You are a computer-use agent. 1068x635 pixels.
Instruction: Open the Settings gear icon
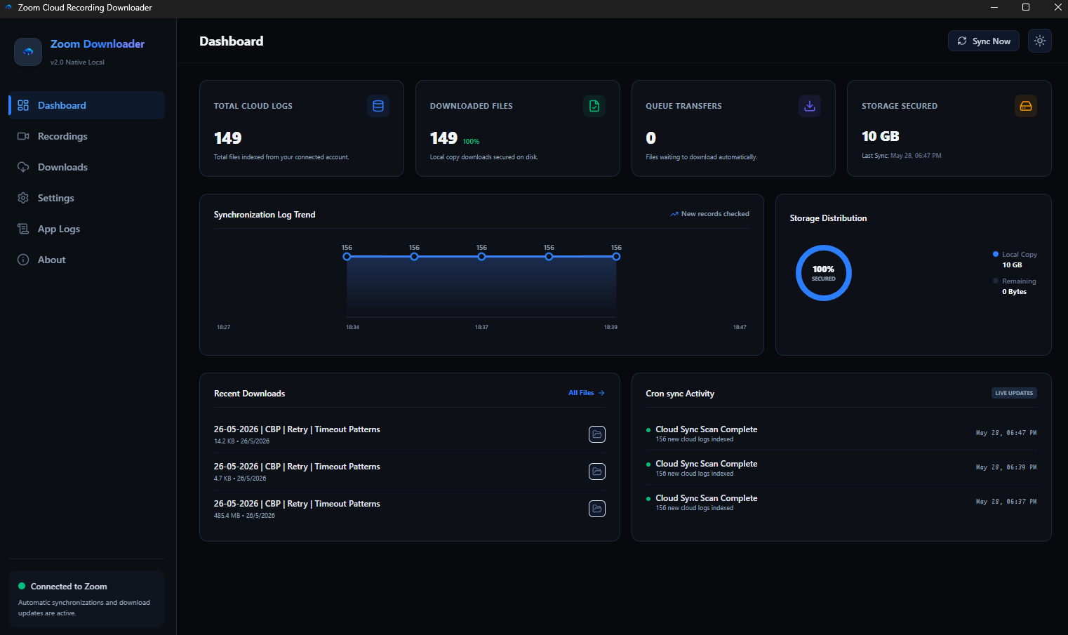pos(23,198)
